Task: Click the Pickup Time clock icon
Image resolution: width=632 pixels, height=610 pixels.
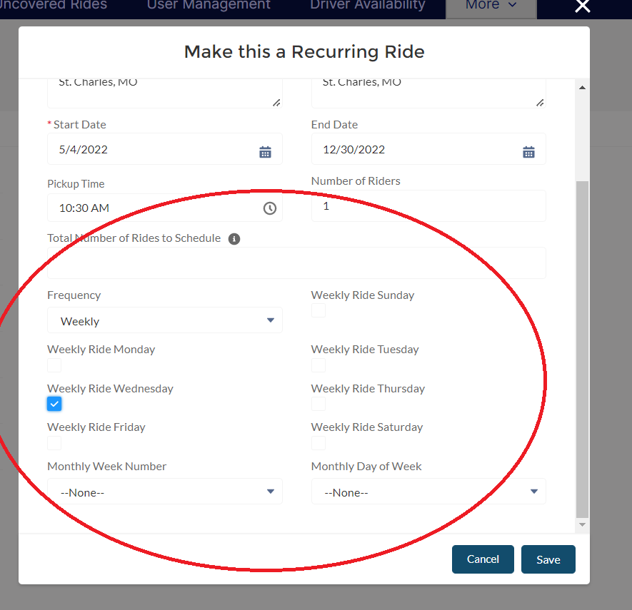Action: tap(269, 208)
